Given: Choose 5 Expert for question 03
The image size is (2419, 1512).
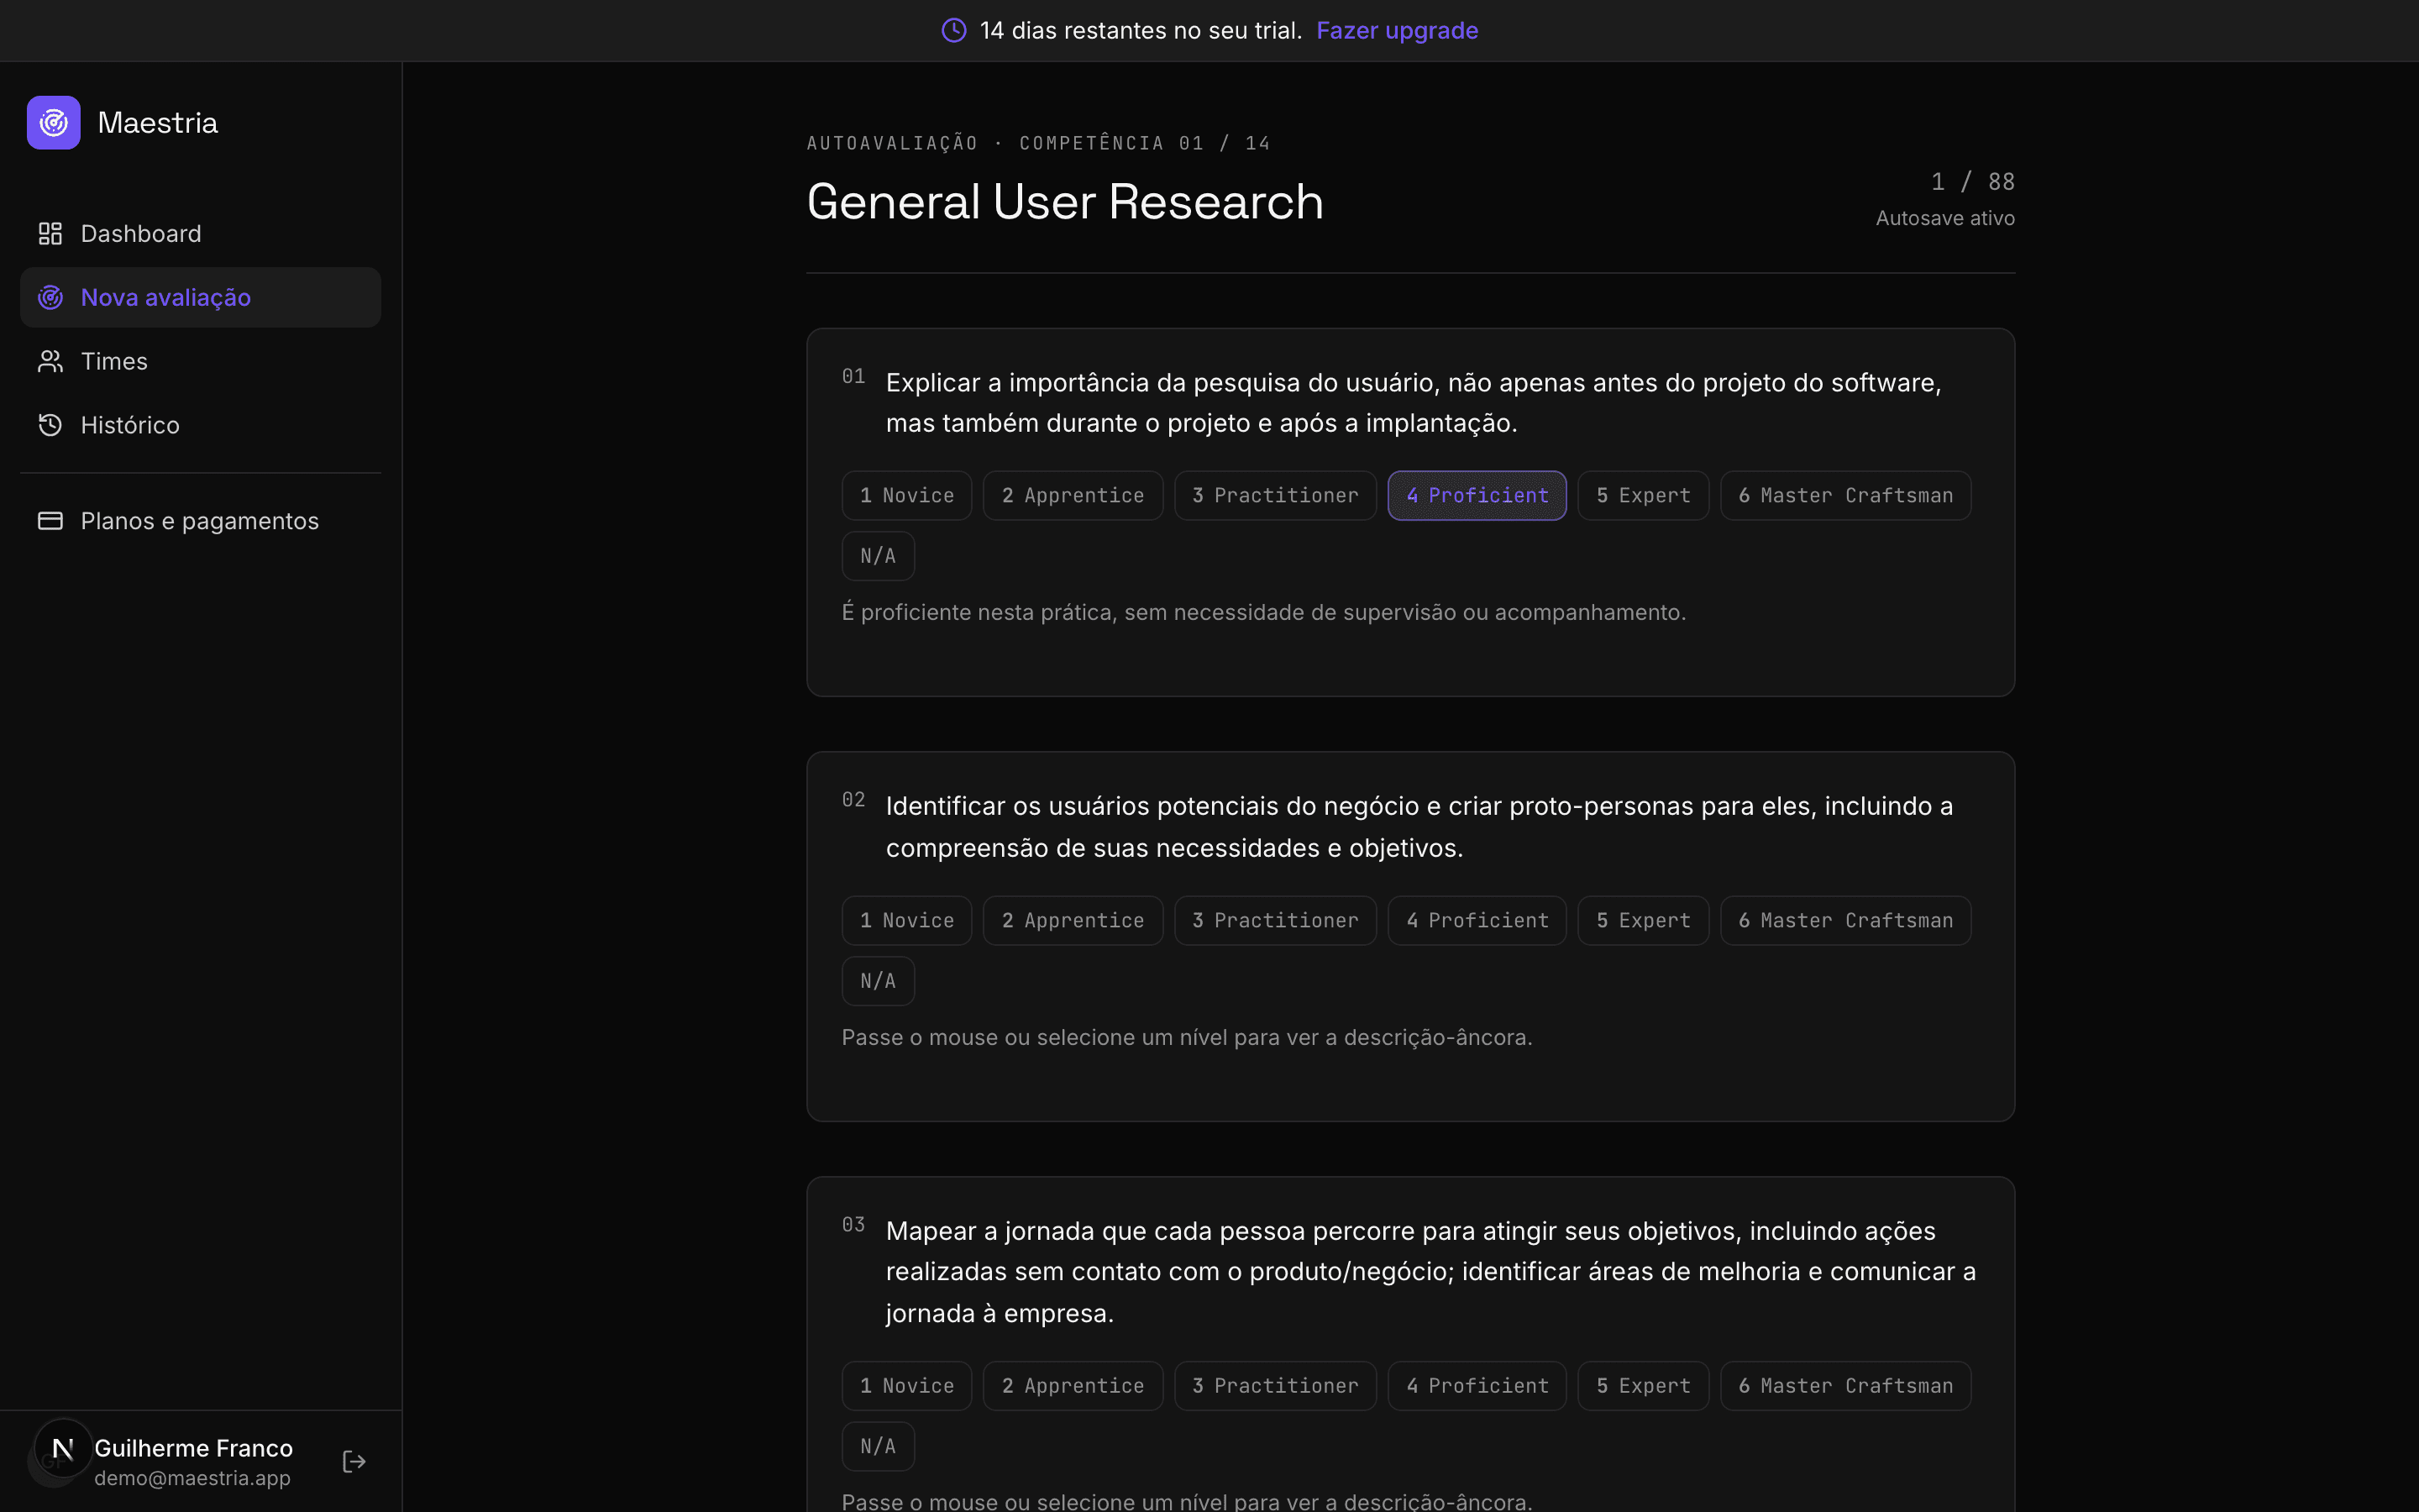Looking at the screenshot, I should coord(1642,1385).
